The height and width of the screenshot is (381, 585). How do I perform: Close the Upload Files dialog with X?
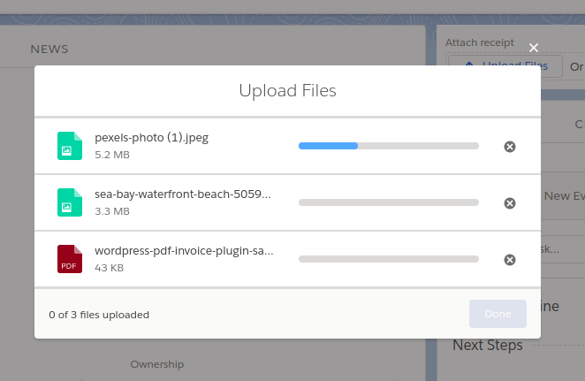(534, 48)
